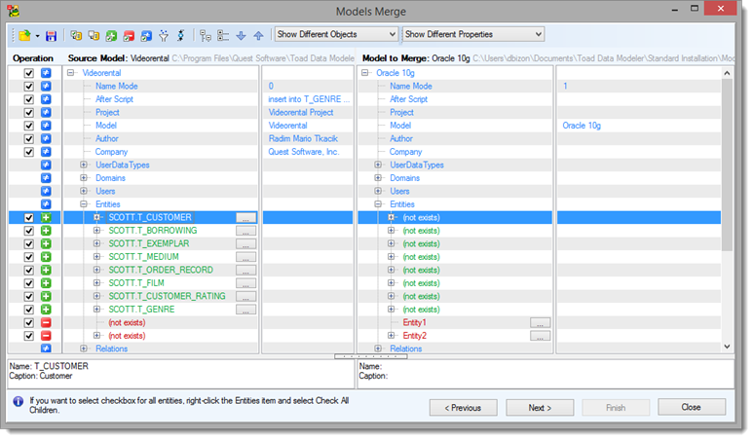Click ellipsis button beside SCOTT.T_ORDER_RECORD
Image resolution: width=753 pixels, height=440 pixels.
(246, 271)
